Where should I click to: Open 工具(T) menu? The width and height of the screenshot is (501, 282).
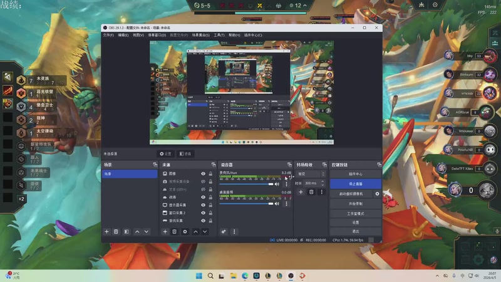(219, 35)
